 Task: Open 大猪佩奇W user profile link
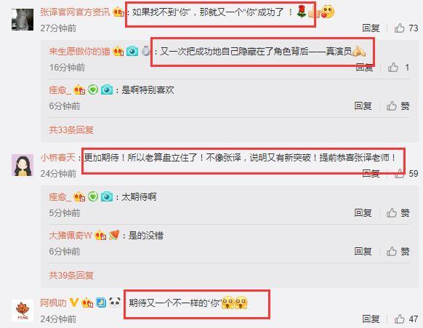[x=70, y=236]
